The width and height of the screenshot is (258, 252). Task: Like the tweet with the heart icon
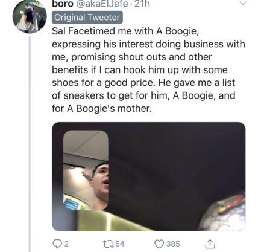[x=159, y=244]
